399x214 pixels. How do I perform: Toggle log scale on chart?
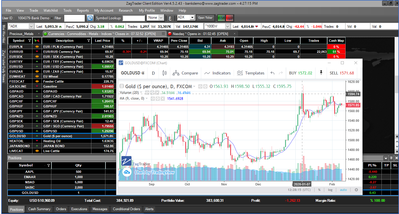click(x=330, y=190)
